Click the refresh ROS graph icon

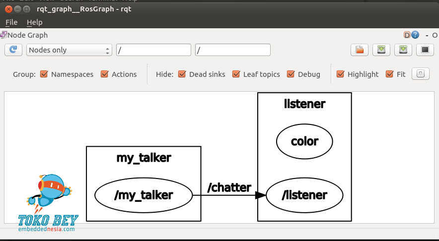point(13,50)
